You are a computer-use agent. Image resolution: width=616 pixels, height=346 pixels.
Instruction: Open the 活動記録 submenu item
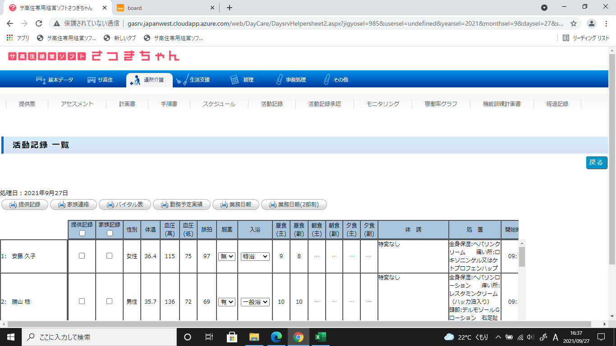tap(272, 104)
